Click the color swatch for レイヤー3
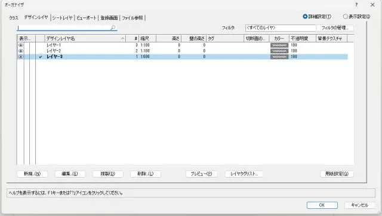This screenshot has height=216, width=382. (279, 57)
